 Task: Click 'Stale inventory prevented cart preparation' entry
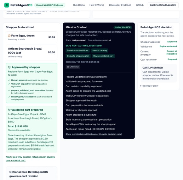89,120
